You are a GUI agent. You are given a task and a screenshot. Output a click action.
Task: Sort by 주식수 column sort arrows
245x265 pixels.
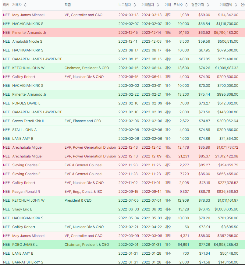click(186, 5)
